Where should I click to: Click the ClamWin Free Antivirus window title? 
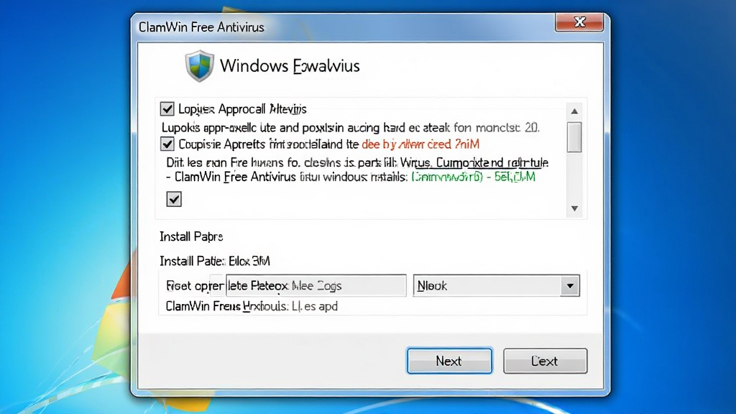coord(201,27)
